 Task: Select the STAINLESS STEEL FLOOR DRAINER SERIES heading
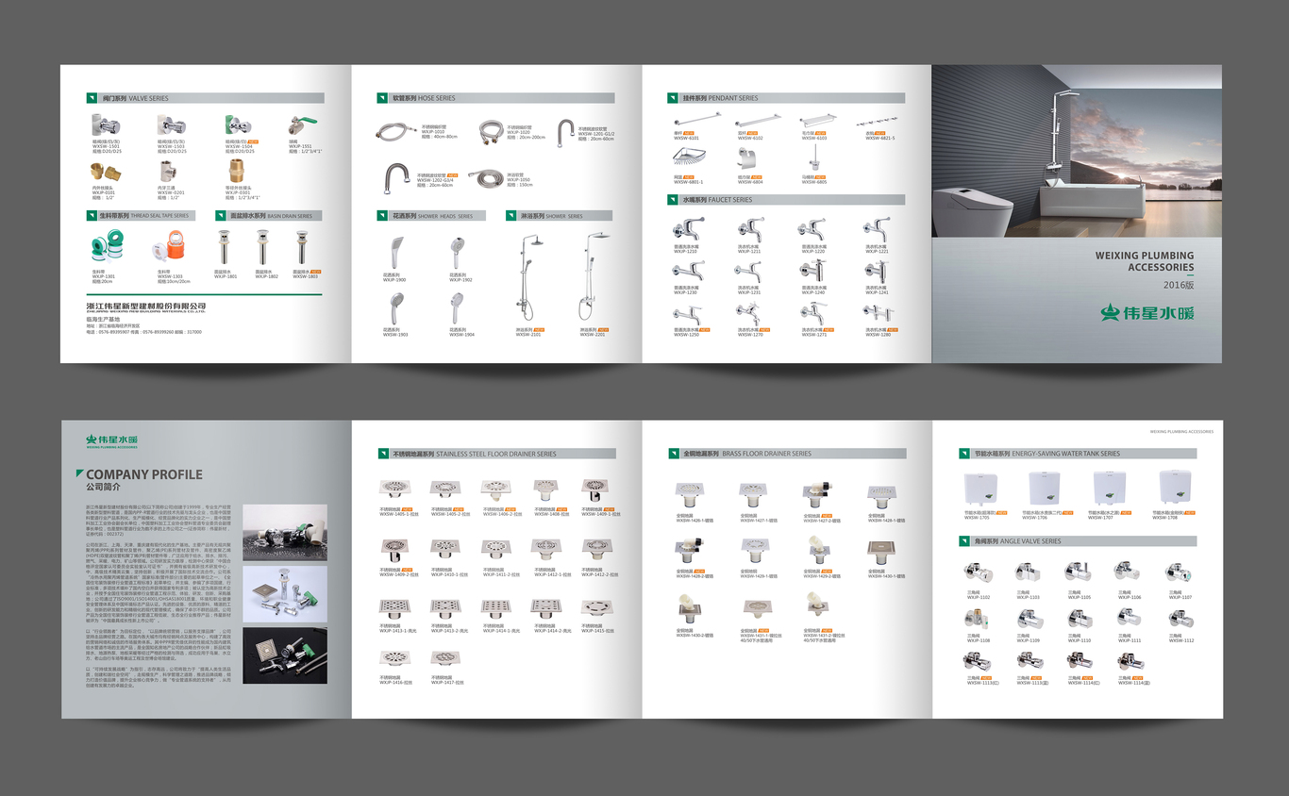point(496,454)
